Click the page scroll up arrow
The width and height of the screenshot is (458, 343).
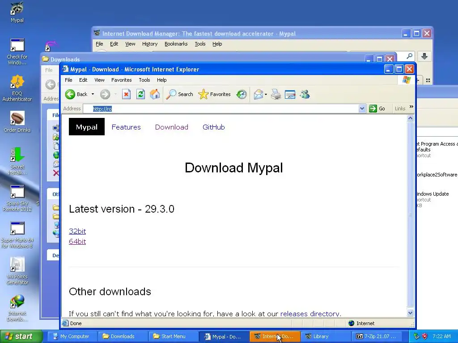[411, 118]
